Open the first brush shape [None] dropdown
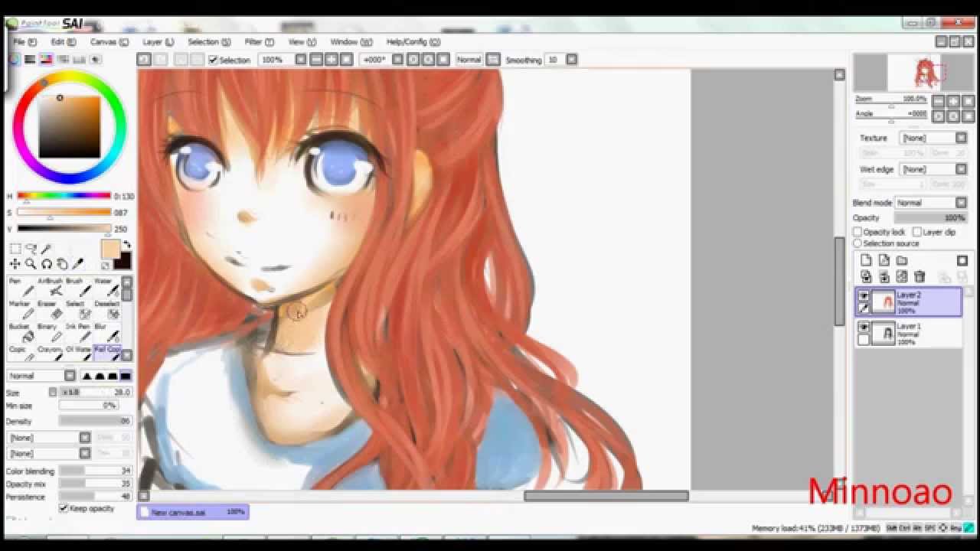The image size is (980, 551). pos(49,438)
